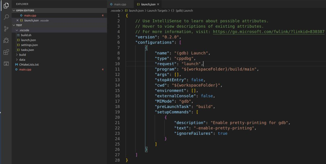Viewport: 326px width, 164px height.
Task: Click the "description" value on line 21
Action: point(249,122)
